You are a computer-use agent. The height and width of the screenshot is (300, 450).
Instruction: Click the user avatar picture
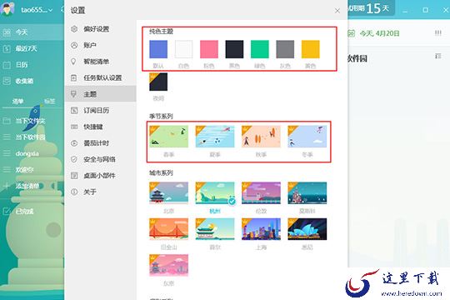pos(7,8)
